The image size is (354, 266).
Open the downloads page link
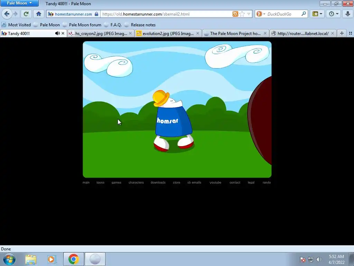click(x=158, y=182)
